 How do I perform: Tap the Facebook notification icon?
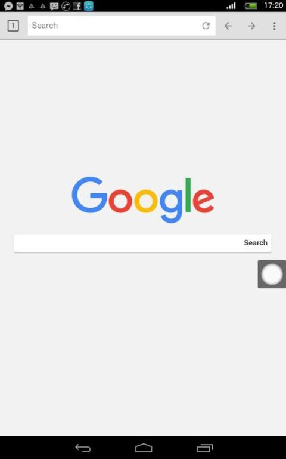pyautogui.click(x=77, y=6)
